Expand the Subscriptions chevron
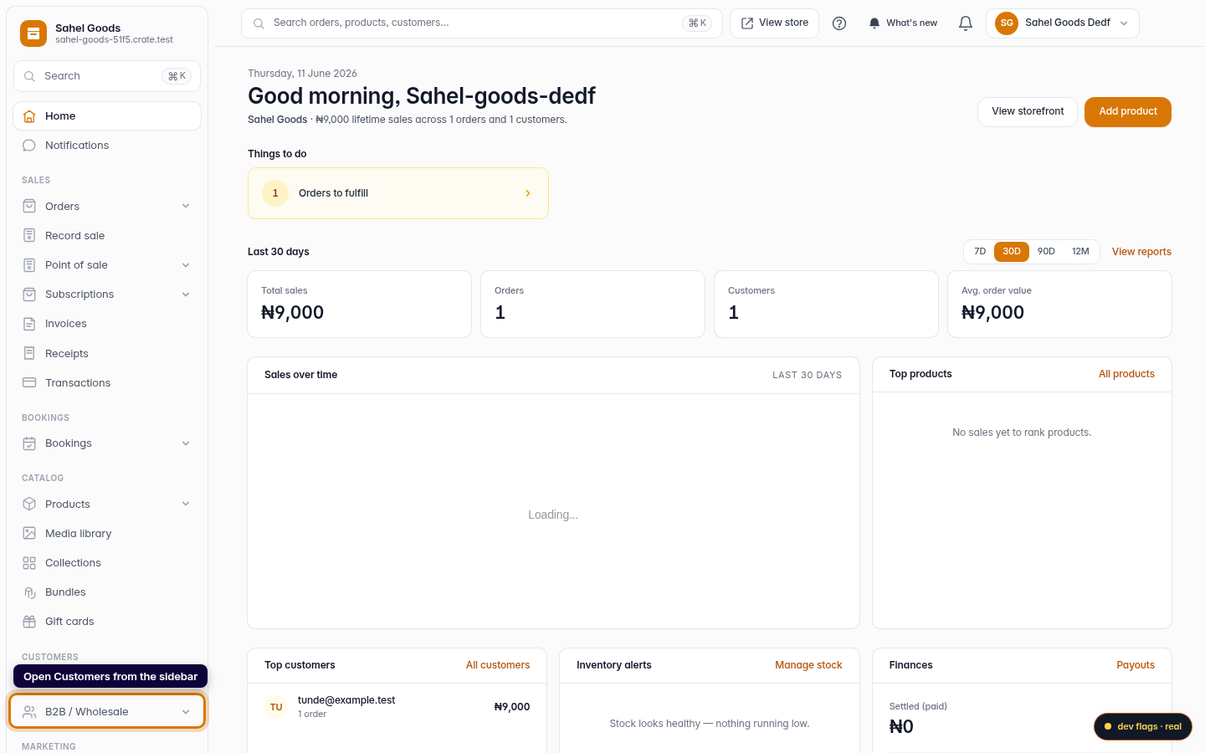1205x753 pixels. (186, 295)
